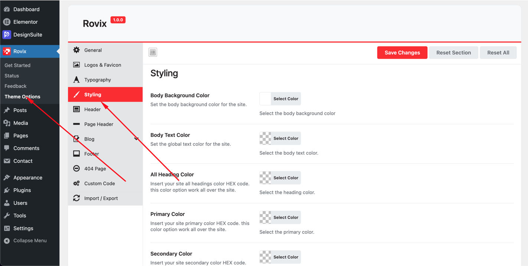Click the Reset All button

pos(498,53)
